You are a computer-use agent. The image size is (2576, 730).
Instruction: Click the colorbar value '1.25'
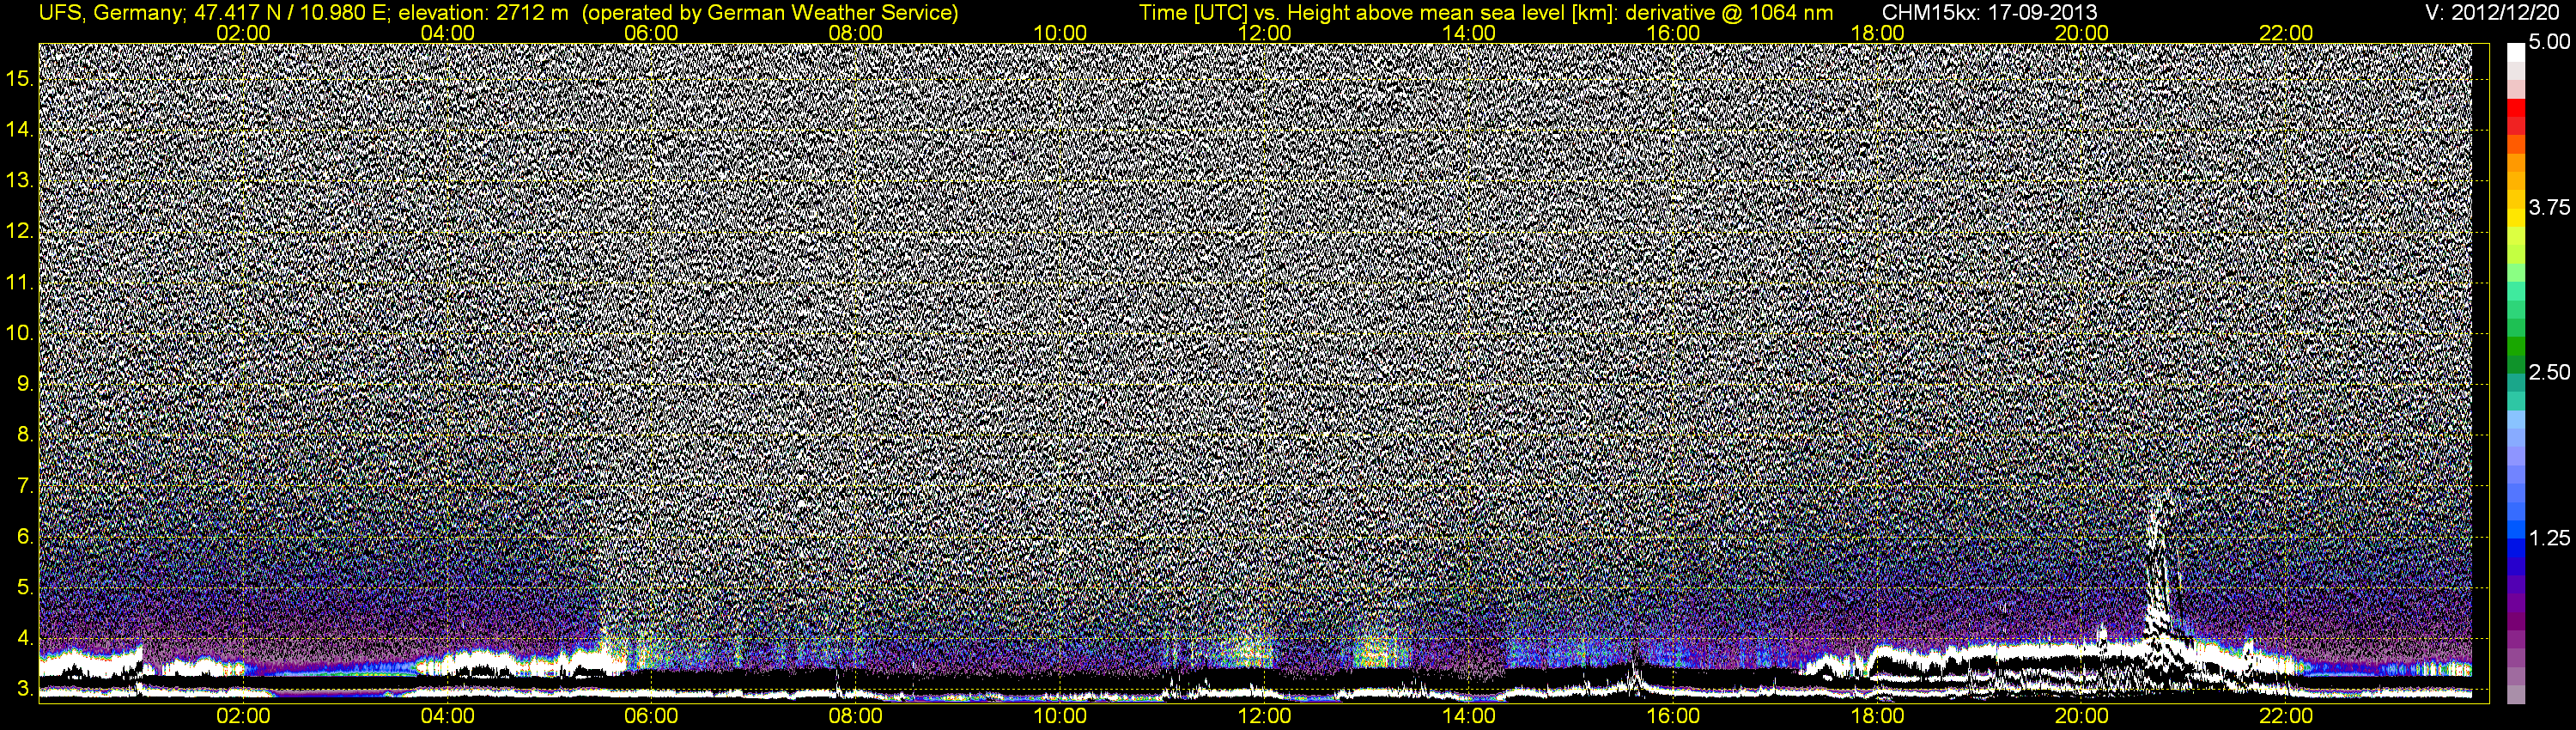coord(2549,538)
